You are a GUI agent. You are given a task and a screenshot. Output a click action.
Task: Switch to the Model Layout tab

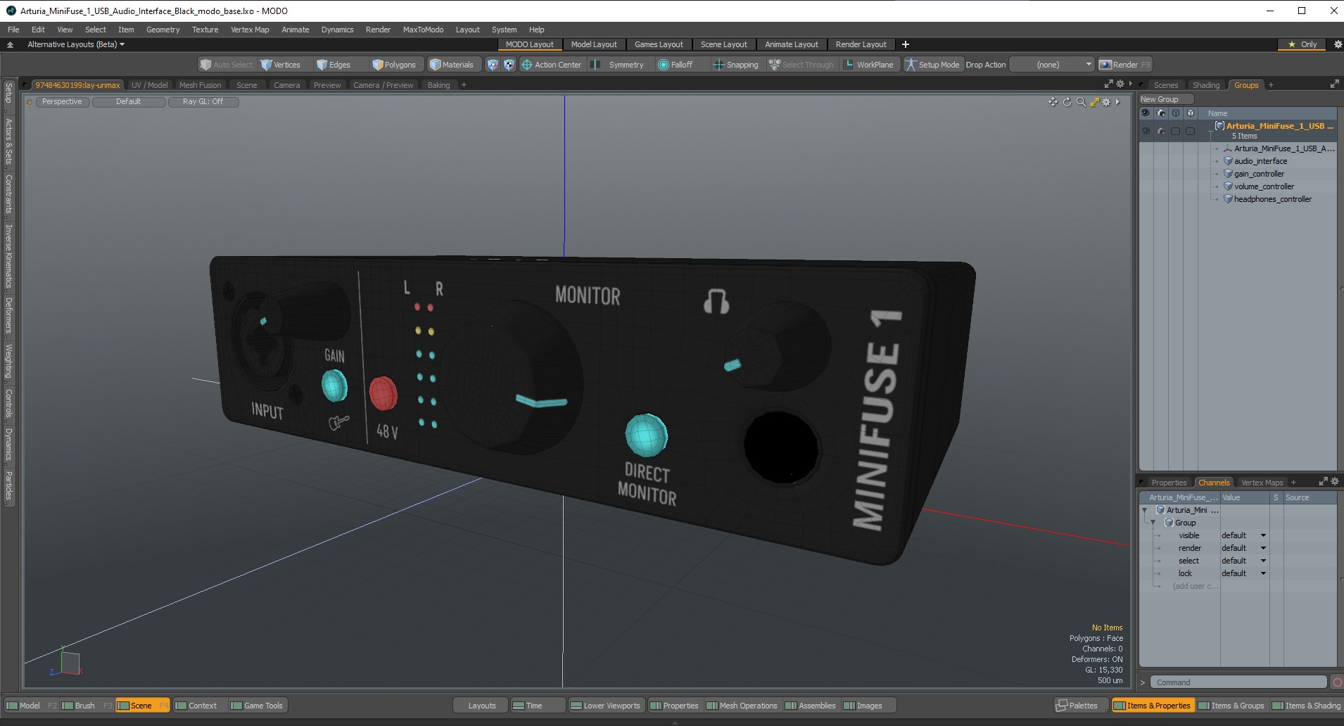594,44
